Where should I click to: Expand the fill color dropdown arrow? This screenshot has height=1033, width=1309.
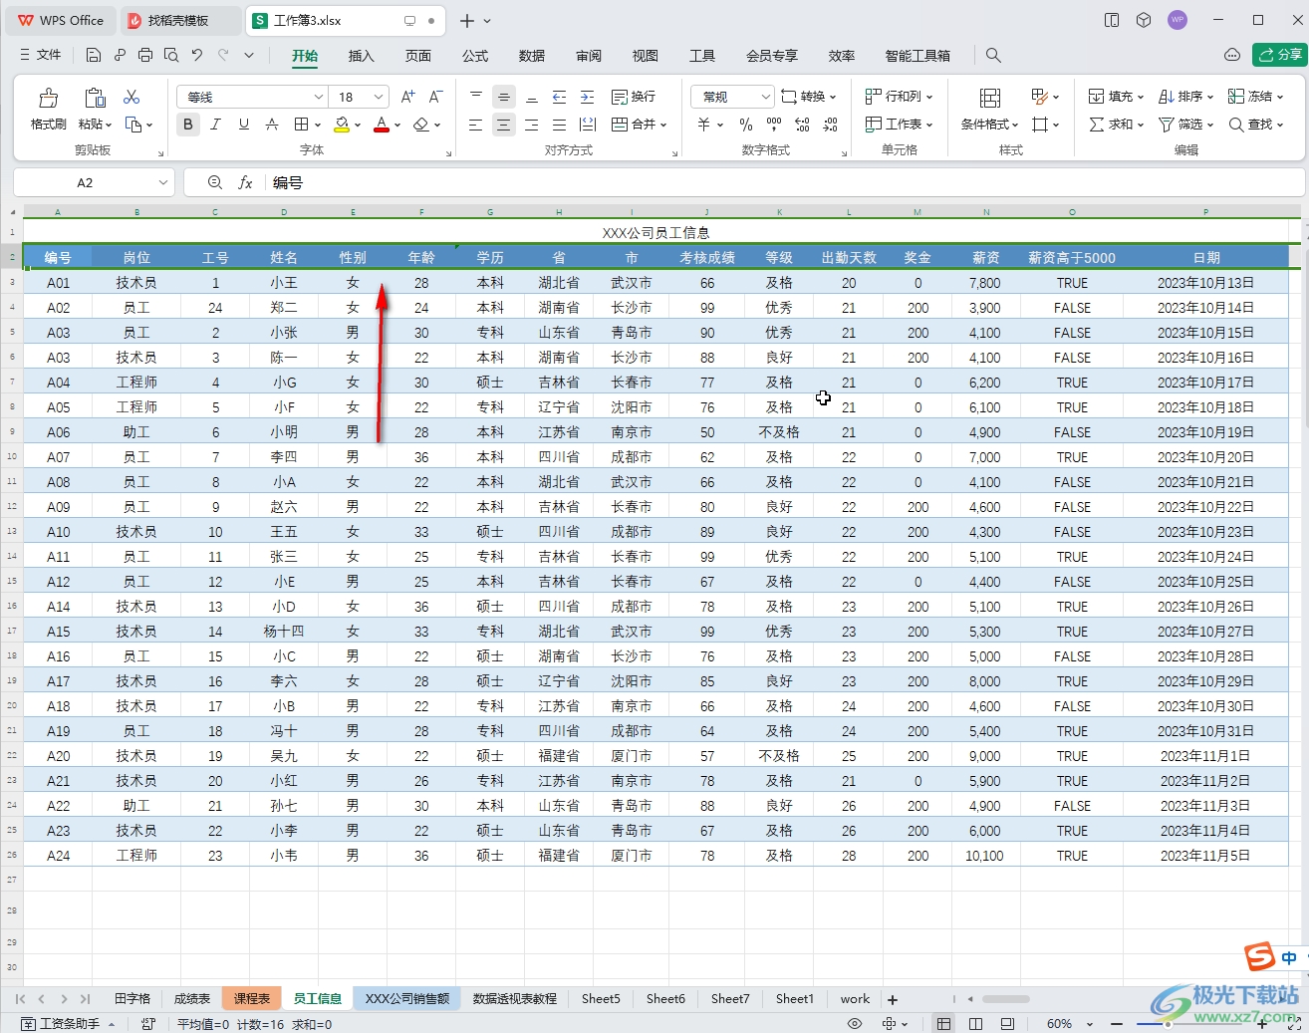tap(358, 126)
